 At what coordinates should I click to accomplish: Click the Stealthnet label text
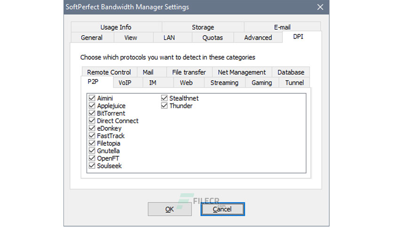pos(184,98)
